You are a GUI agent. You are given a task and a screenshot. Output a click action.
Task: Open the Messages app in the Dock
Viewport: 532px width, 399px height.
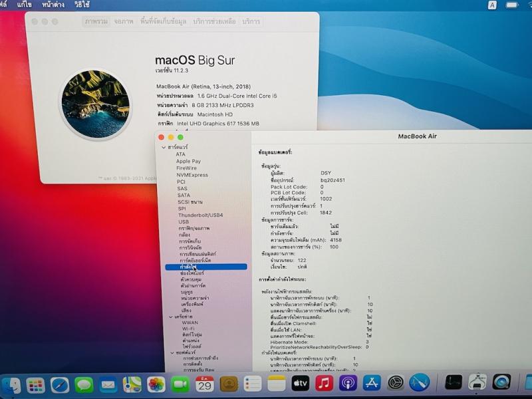(x=84, y=385)
